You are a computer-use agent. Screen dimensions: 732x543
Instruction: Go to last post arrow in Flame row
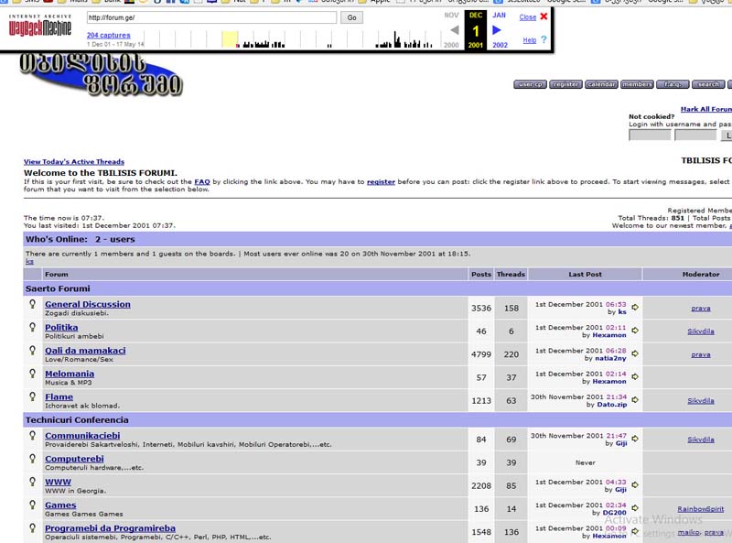click(x=635, y=399)
